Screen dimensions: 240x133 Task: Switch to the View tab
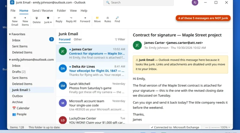73,10
